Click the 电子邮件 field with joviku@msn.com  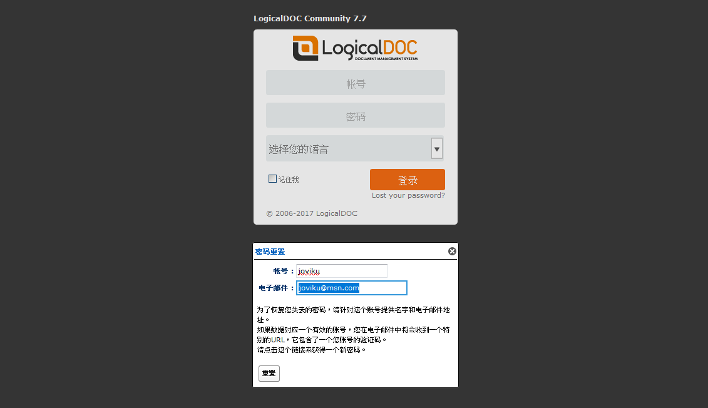tap(352, 288)
